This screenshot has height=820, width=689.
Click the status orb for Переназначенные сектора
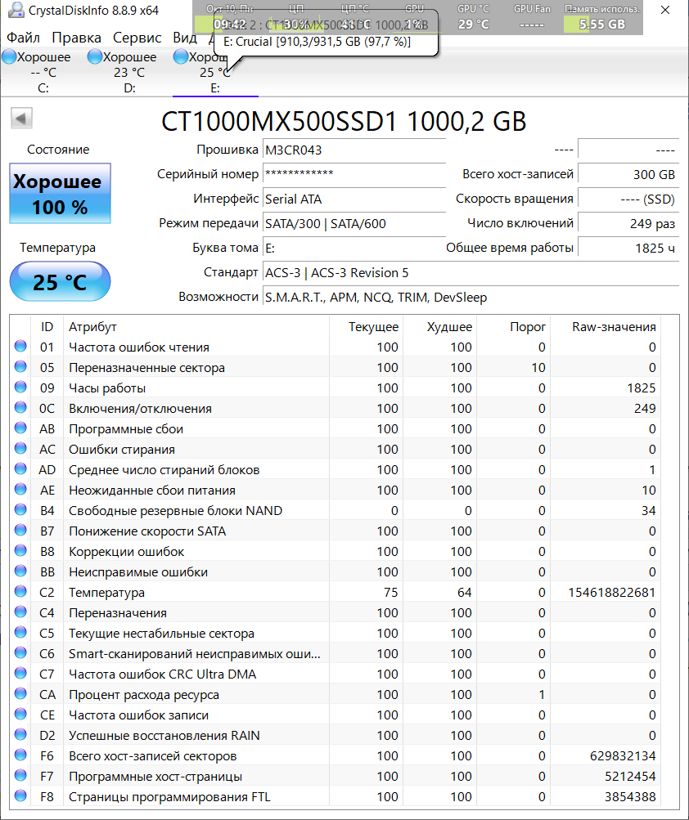pos(20,368)
